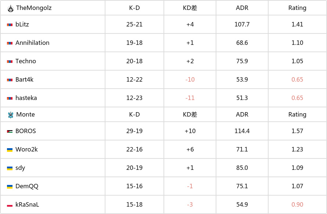Select player name Techno

26,61
